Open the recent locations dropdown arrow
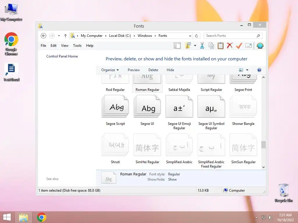The width and height of the screenshot is (298, 223). point(59,36)
